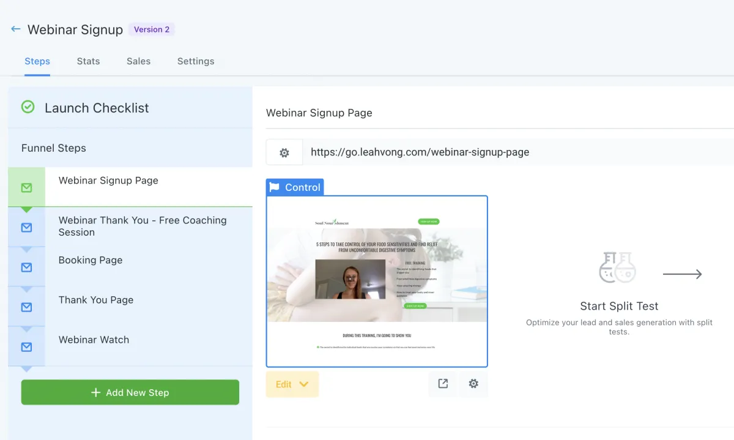The width and height of the screenshot is (734, 440).
Task: Click the Control page preview thumbnail
Action: point(377,281)
